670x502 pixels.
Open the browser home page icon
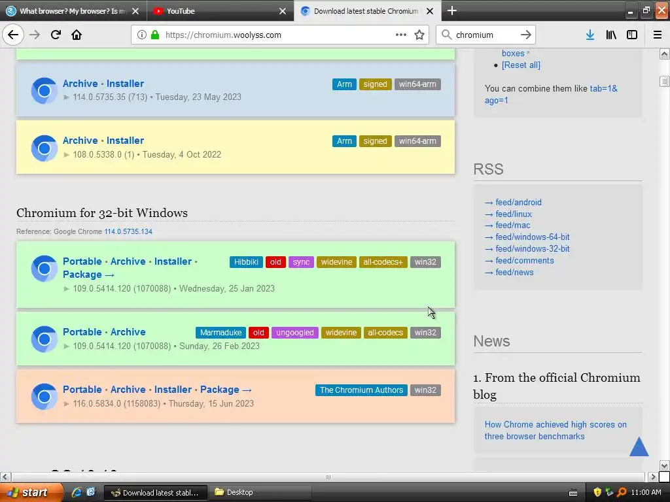pyautogui.click(x=77, y=35)
